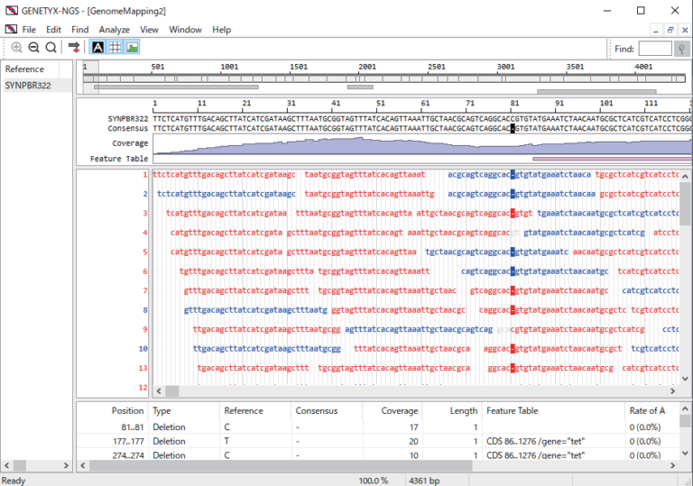
Task: Toggle the grid view toolbar button
Action: point(115,48)
